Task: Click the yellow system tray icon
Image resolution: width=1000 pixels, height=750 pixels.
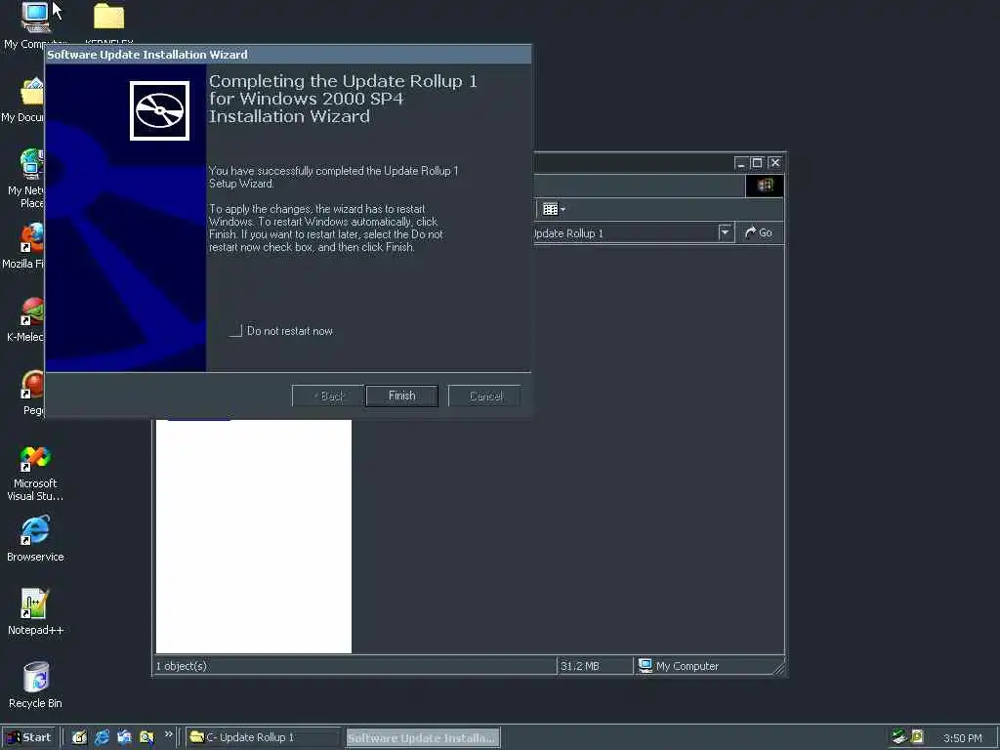Action: 917,736
